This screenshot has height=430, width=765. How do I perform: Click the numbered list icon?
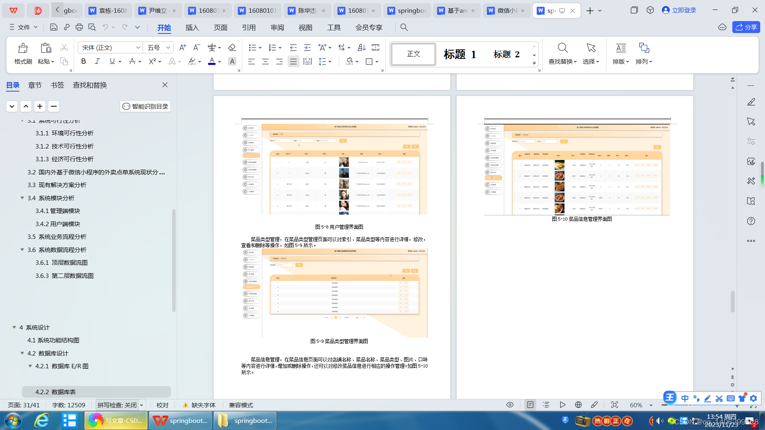point(272,47)
